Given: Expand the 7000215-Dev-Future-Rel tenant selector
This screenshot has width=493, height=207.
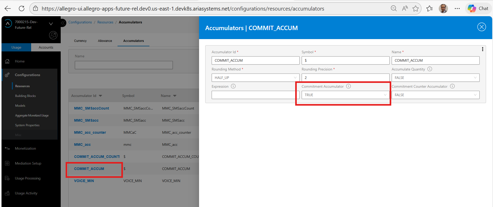Looking at the screenshot, I should (51, 24).
